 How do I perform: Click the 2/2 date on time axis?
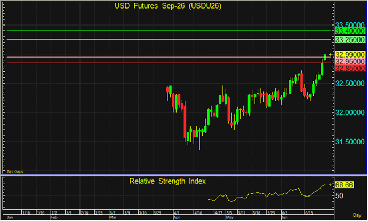[54, 213]
